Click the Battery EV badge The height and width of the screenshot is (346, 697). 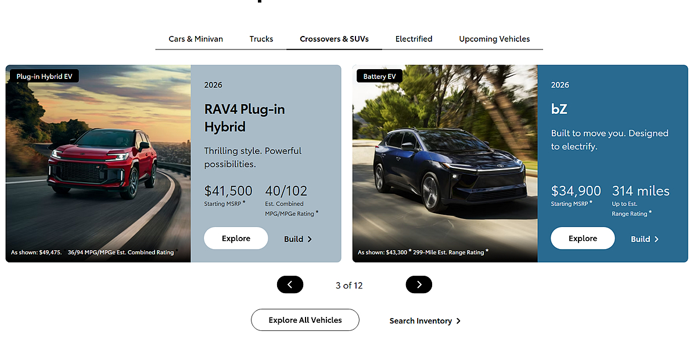379,76
